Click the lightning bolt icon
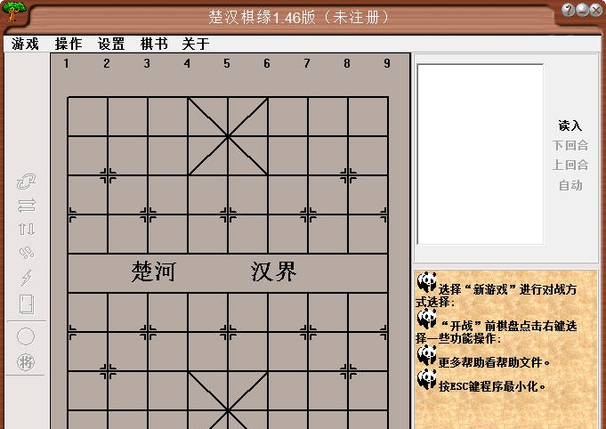 [27, 278]
